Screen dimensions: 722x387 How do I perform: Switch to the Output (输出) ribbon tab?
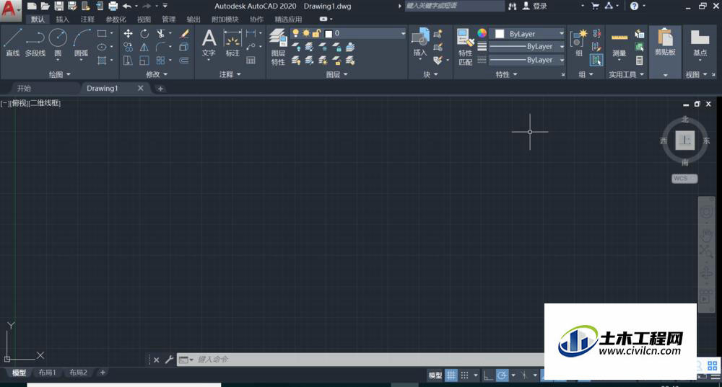pos(193,19)
